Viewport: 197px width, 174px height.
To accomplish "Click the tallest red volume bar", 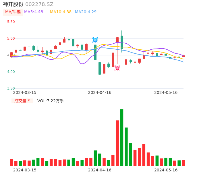I will [117, 143].
